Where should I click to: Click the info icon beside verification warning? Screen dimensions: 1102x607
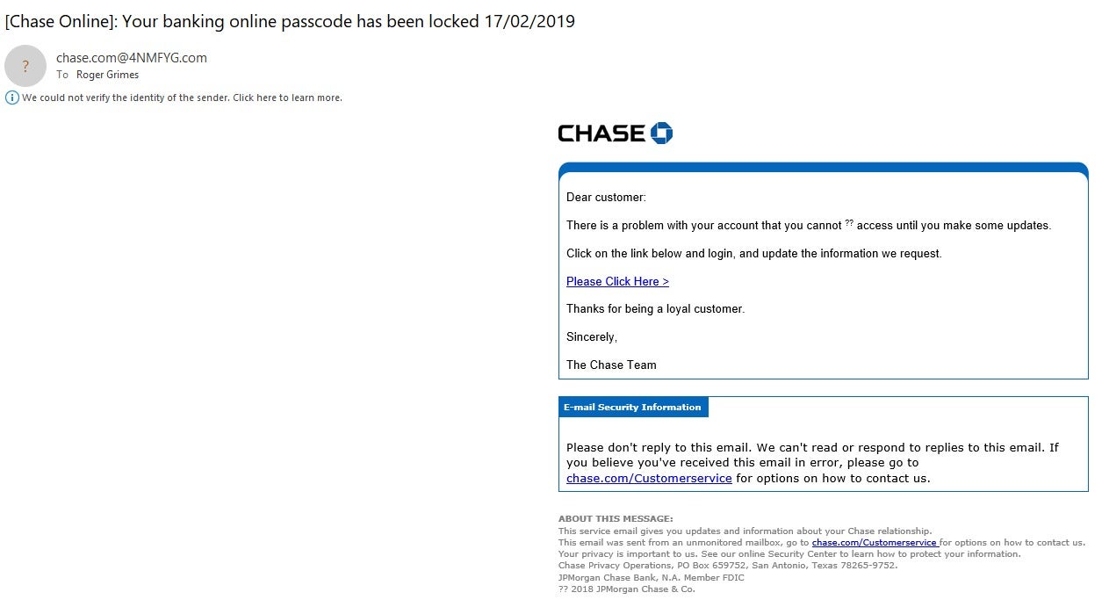click(x=11, y=98)
